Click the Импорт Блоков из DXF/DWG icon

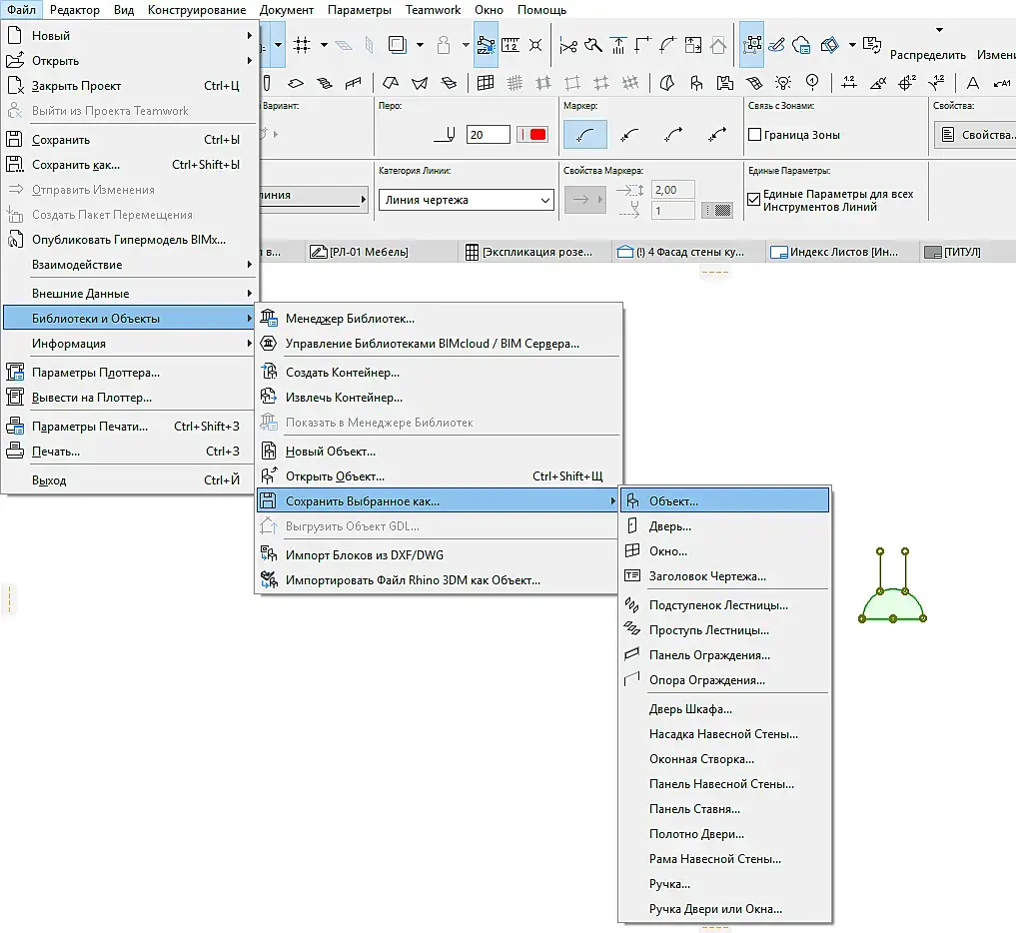coord(269,554)
